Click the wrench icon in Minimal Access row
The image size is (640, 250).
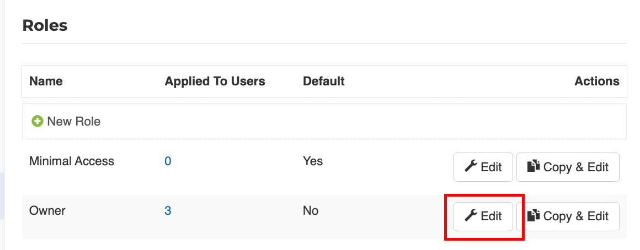(471, 167)
